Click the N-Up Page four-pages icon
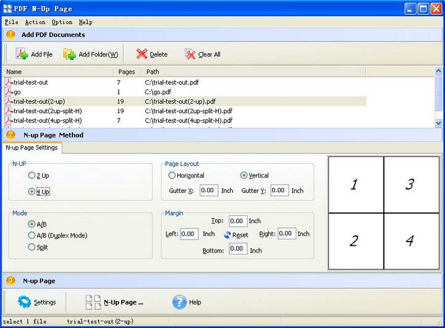Screen dimensions: 445x328 pyautogui.click(x=93, y=302)
